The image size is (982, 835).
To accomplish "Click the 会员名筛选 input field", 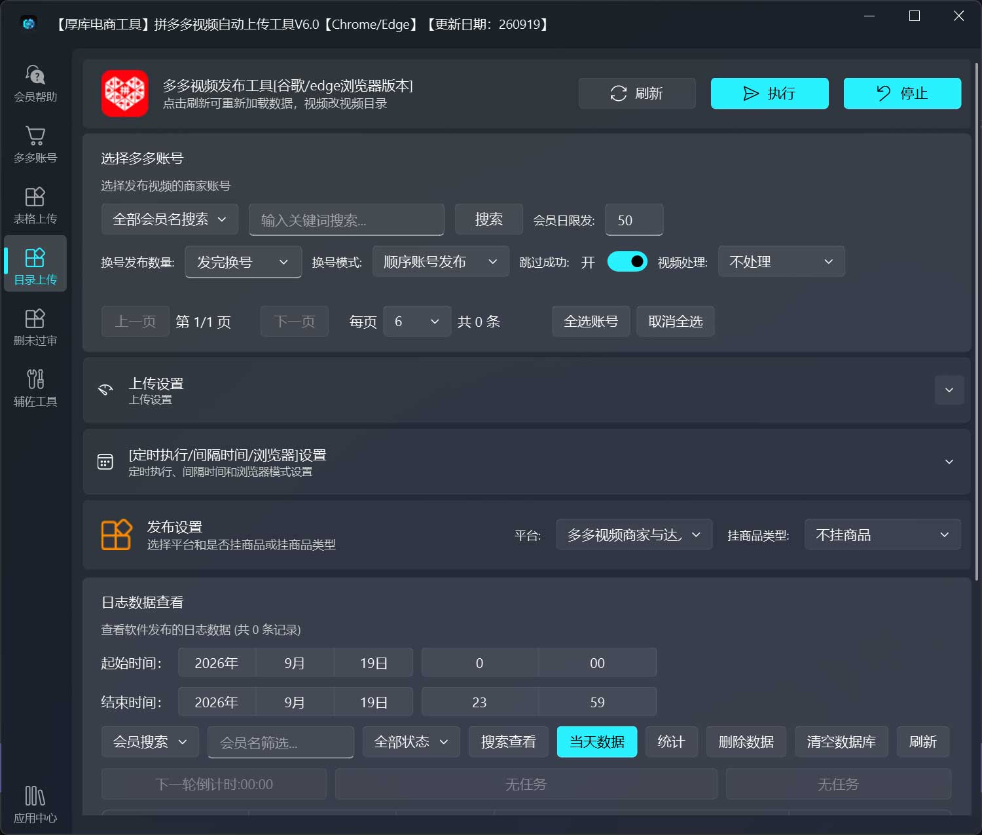I will (x=281, y=742).
